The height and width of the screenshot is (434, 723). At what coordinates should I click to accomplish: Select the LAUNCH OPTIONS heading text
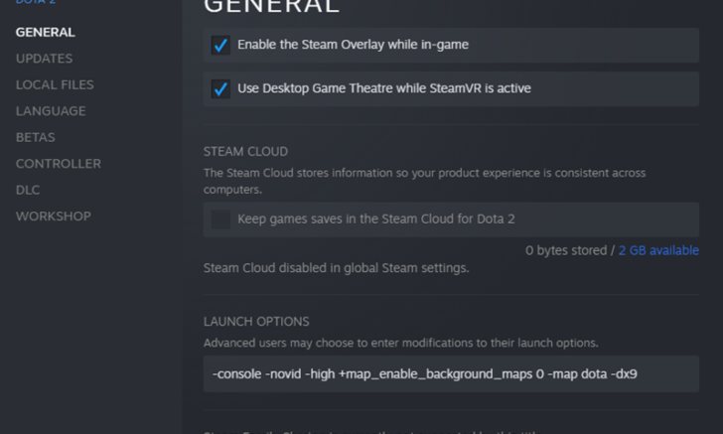pyautogui.click(x=256, y=322)
